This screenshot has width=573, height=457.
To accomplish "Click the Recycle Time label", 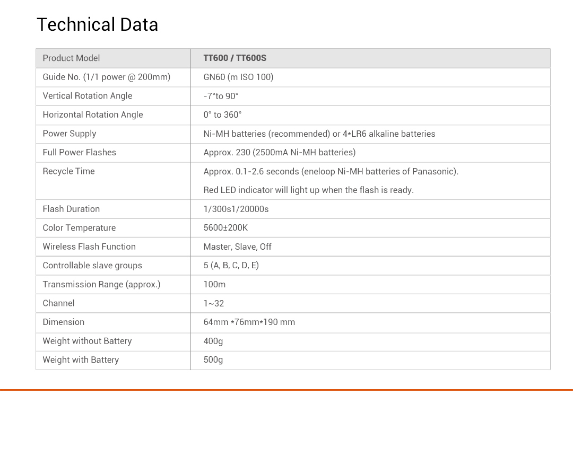I will (69, 171).
